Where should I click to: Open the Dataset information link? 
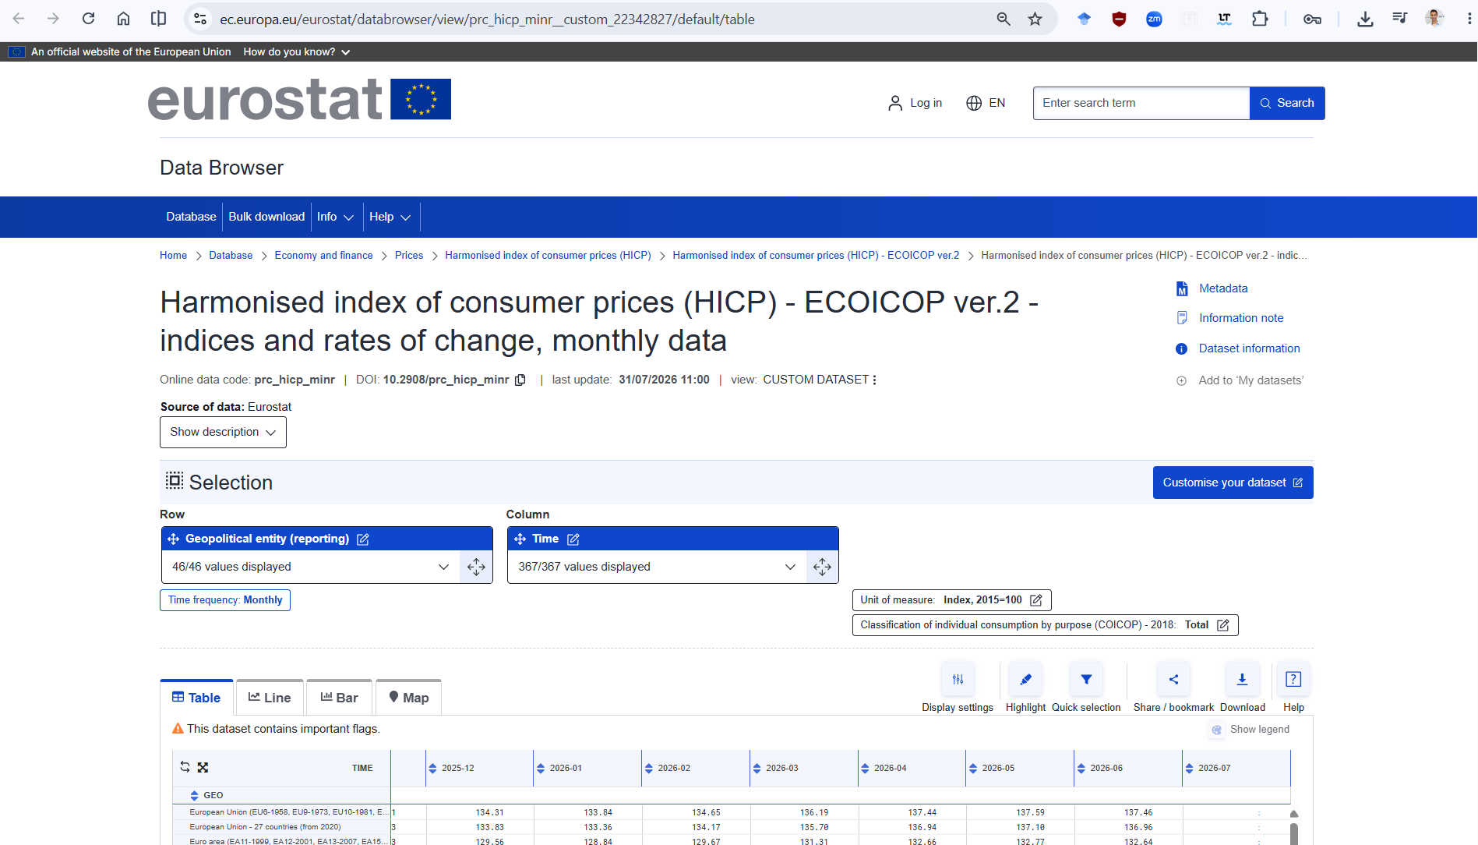pos(1249,348)
